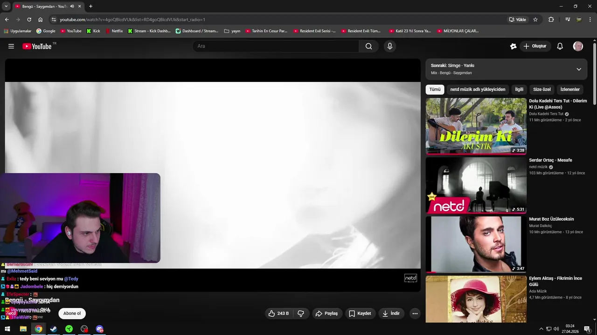Open the YouTube hamburger guide menu
Image resolution: width=597 pixels, height=335 pixels.
click(11, 46)
